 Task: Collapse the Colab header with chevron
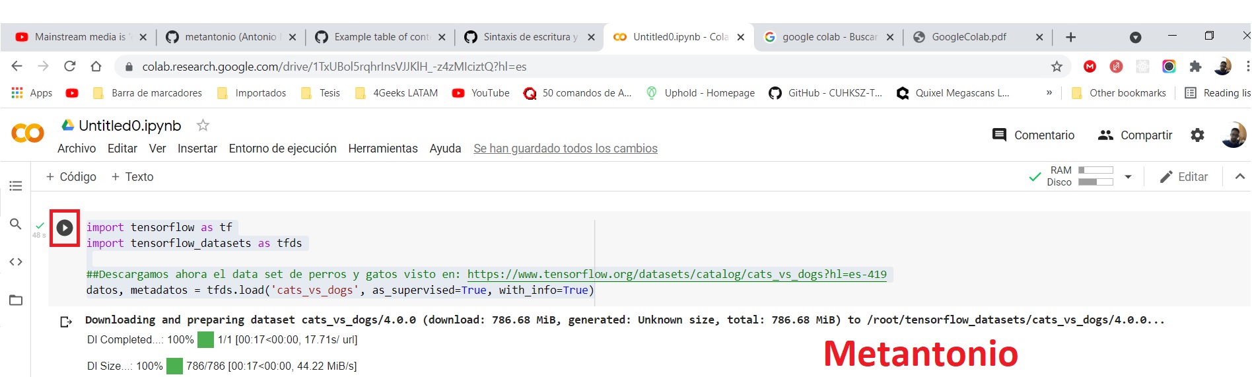point(1239,176)
